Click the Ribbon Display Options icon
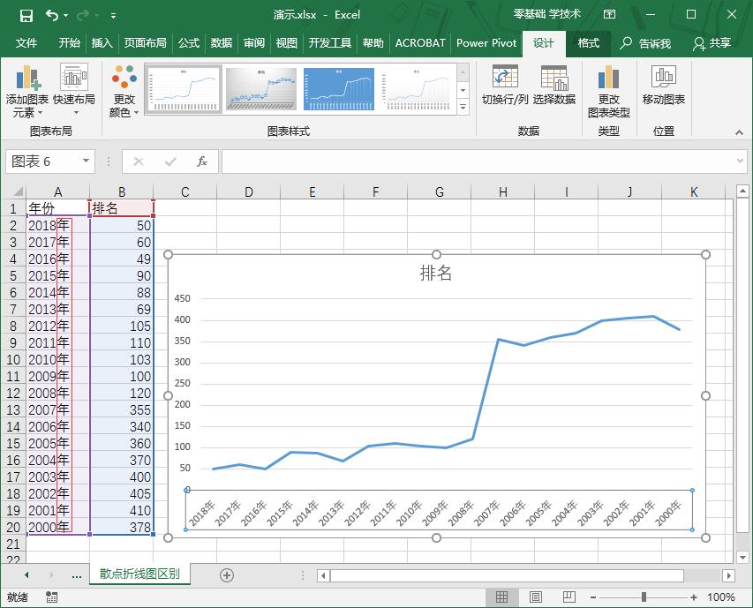 coord(609,14)
